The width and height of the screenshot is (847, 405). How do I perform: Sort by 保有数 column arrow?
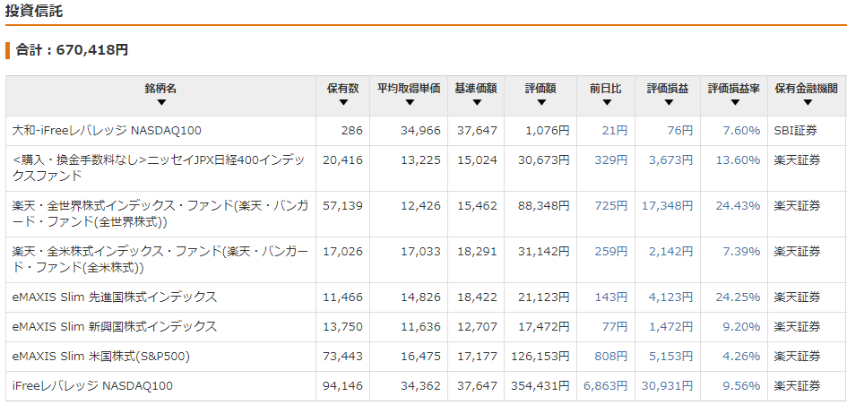(x=343, y=103)
